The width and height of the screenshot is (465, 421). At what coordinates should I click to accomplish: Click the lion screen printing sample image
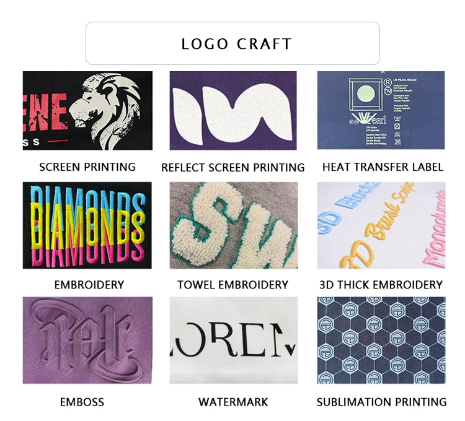87,110
